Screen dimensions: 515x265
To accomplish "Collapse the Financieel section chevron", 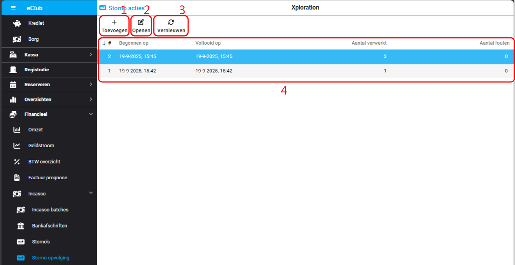I will click(x=91, y=114).
